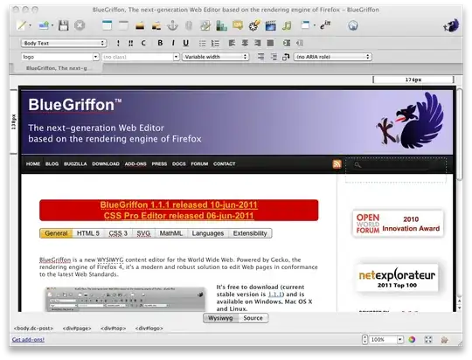Insert a link with anchor icon

(x=172, y=25)
